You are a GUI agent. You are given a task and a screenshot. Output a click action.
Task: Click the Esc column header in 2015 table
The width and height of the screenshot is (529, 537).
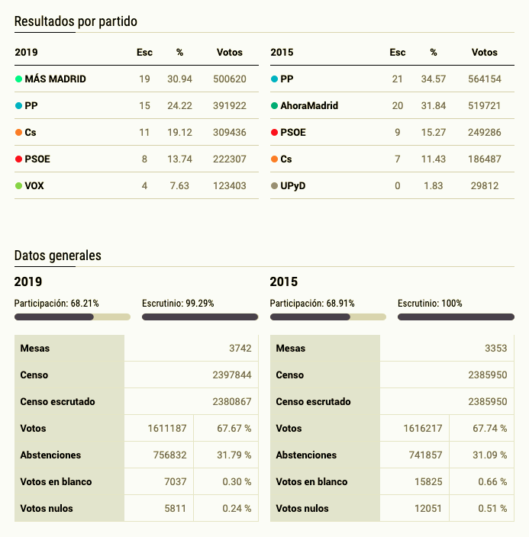[398, 53]
